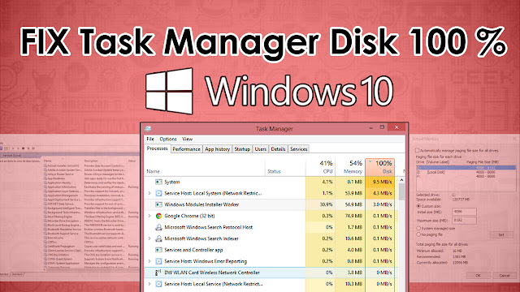
Task: Switch to the Details tab
Action: click(278, 149)
